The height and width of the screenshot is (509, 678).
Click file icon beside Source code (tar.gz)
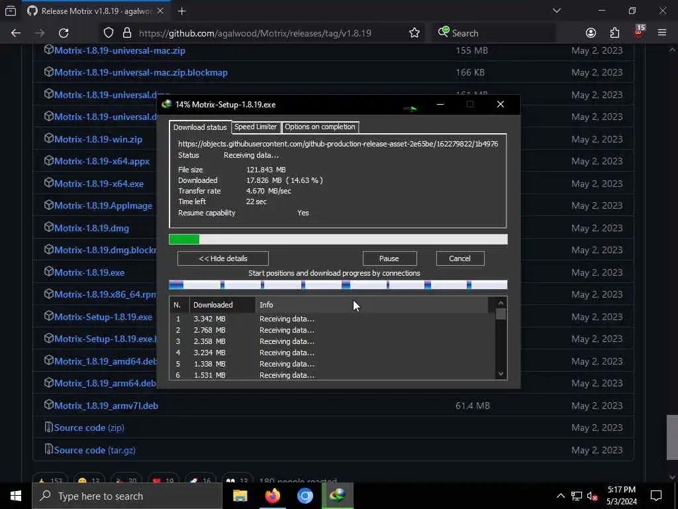[49, 449]
